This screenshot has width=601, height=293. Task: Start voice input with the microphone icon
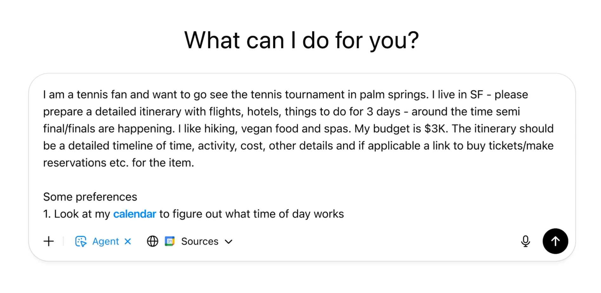[x=525, y=241]
